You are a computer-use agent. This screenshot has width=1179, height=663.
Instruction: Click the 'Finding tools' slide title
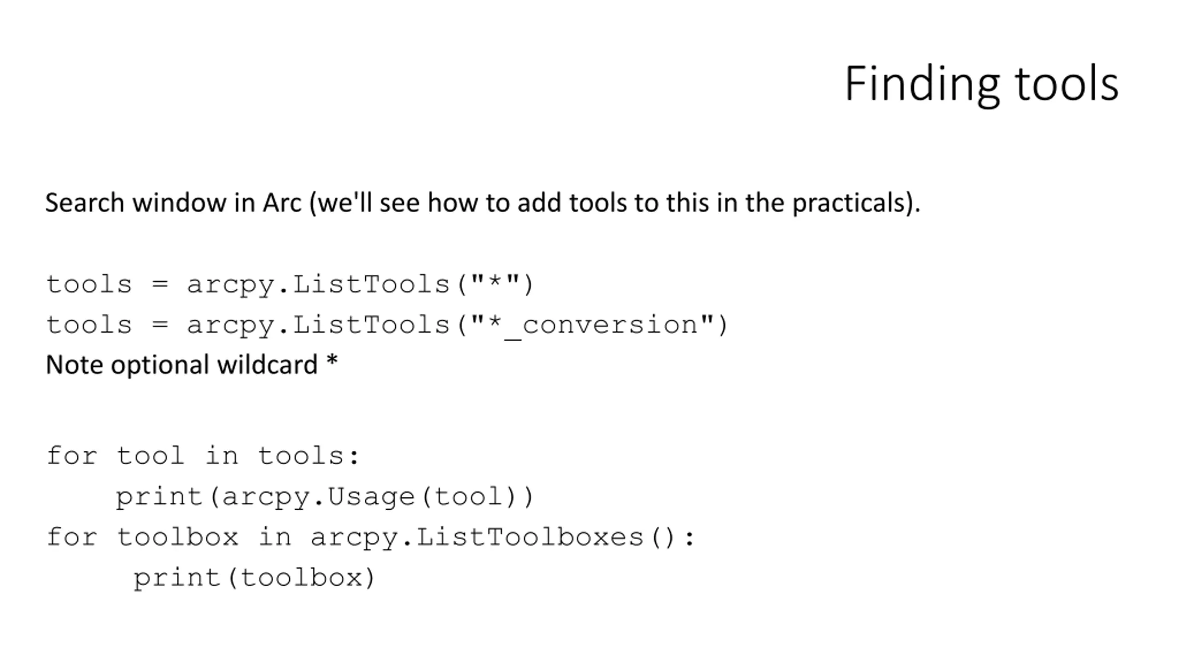[981, 85]
